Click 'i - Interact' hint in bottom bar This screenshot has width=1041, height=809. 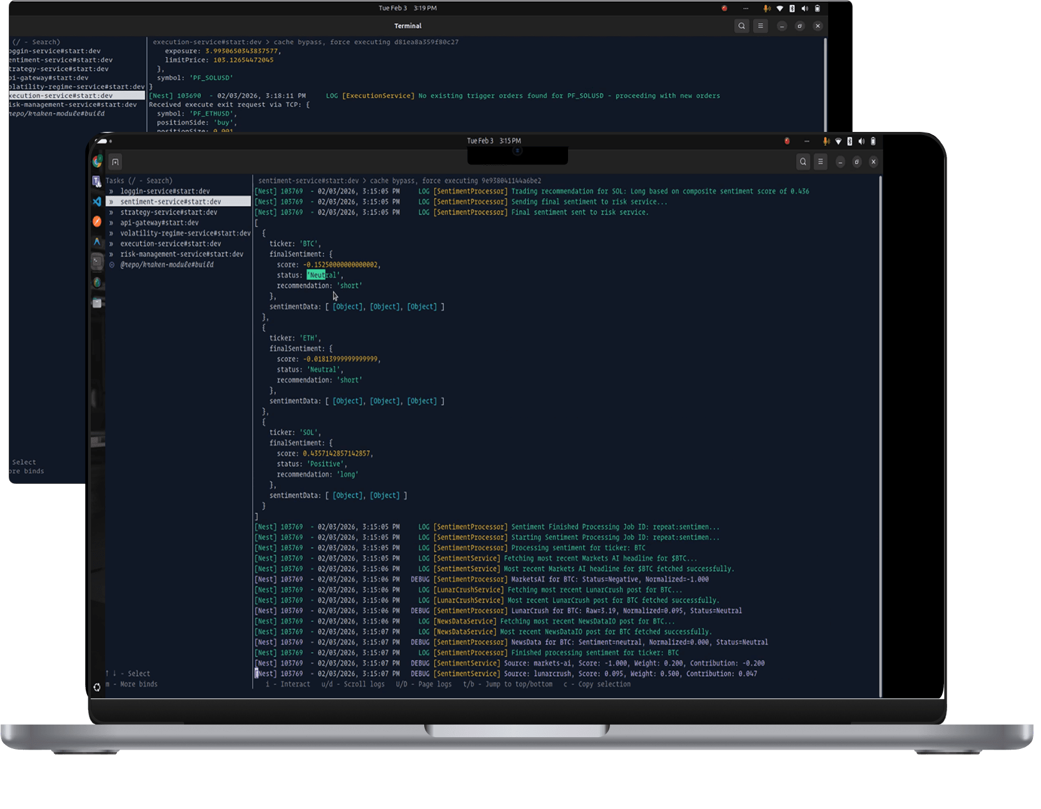(288, 685)
